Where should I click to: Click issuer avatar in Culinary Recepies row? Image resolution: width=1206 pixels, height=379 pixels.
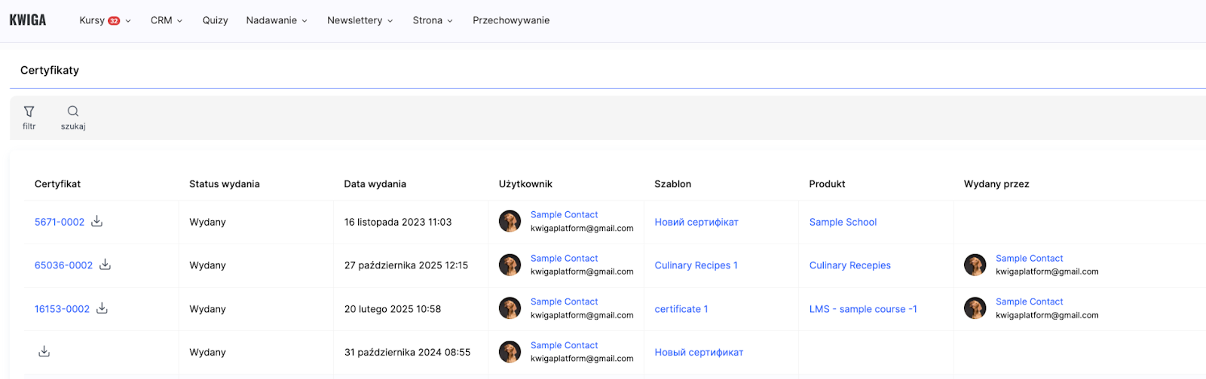pyautogui.click(x=975, y=265)
